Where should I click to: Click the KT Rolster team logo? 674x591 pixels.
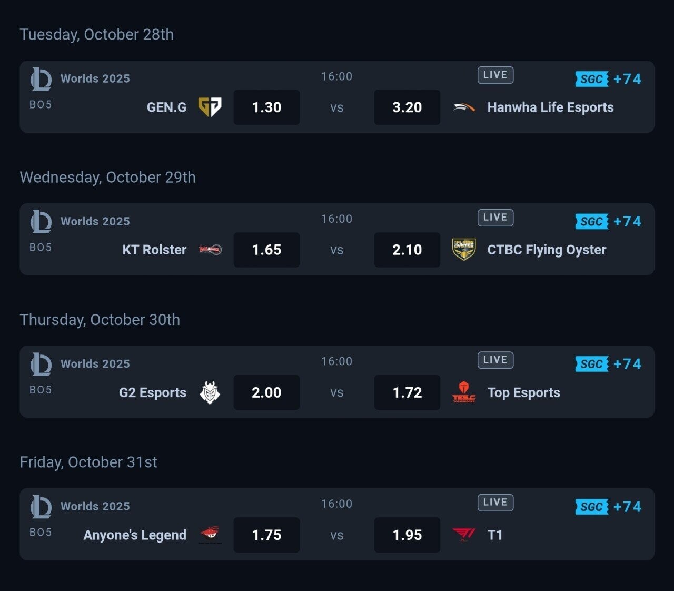point(210,250)
